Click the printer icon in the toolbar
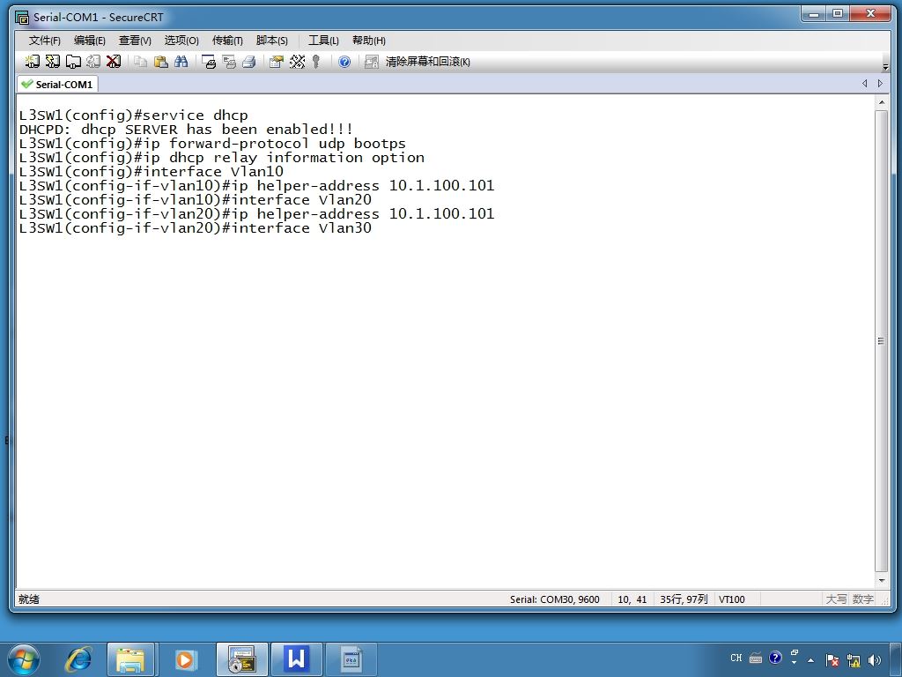The height and width of the screenshot is (677, 902). tap(249, 62)
